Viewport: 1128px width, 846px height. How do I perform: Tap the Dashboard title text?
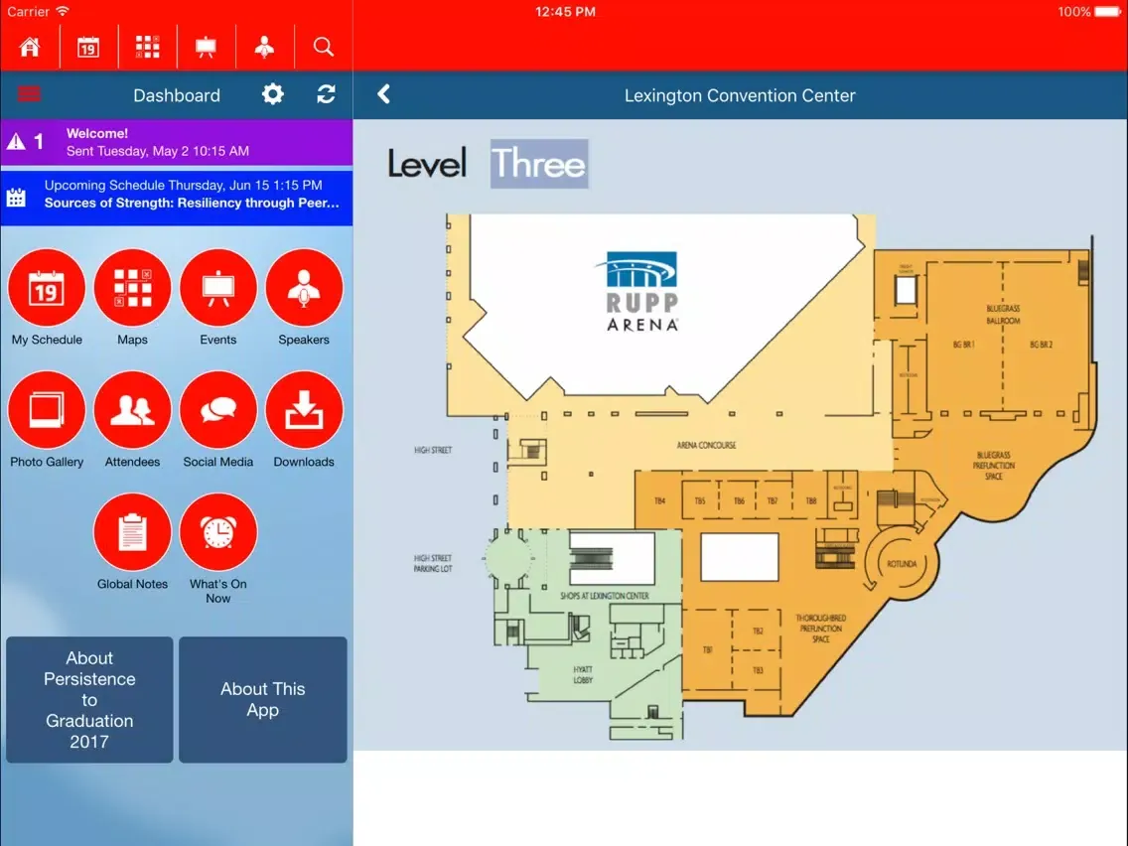tap(177, 95)
